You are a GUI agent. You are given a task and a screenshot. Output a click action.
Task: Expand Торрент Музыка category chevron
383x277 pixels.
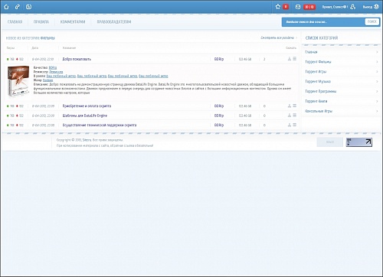pos(377,81)
